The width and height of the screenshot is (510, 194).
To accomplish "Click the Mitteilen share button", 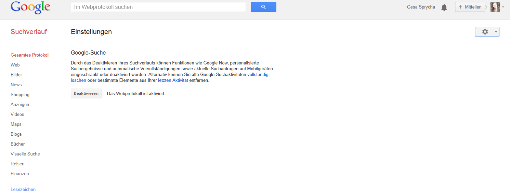I will click(470, 7).
